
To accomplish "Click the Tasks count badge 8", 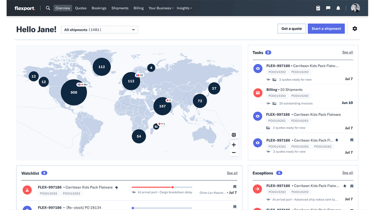I will [268, 52].
